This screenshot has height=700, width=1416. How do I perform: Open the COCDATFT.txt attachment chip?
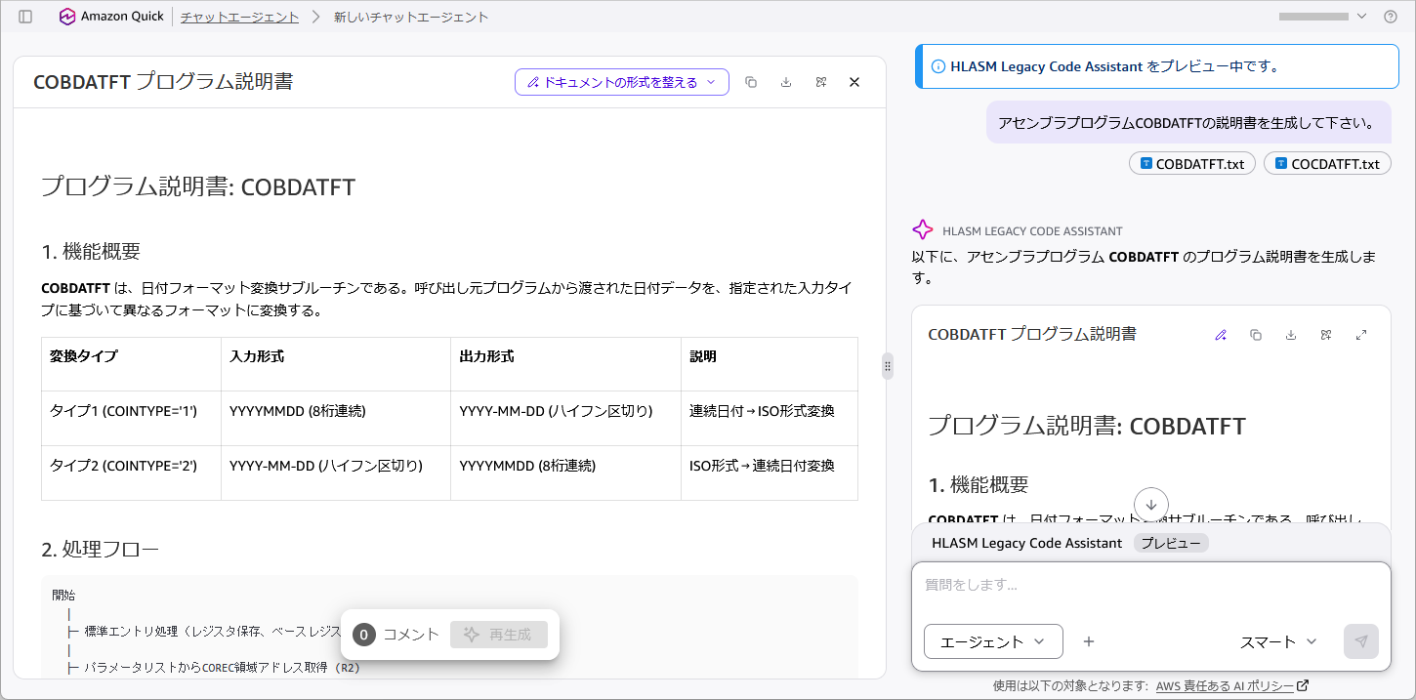pyautogui.click(x=1327, y=164)
